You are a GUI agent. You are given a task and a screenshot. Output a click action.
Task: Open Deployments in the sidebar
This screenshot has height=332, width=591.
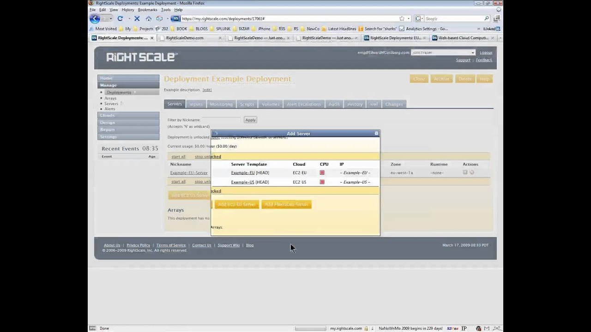pyautogui.click(x=119, y=92)
